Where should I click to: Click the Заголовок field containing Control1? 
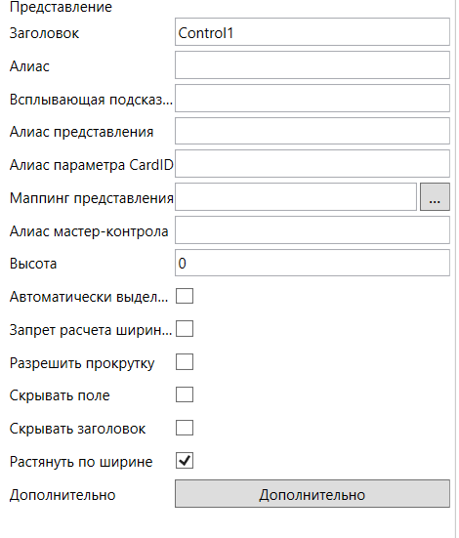pos(313,32)
